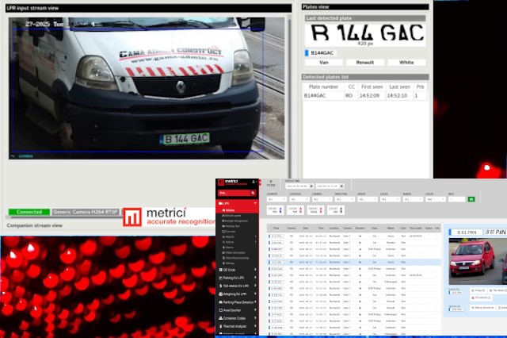Click the end date and time field
507x338 pixels.
(328, 186)
